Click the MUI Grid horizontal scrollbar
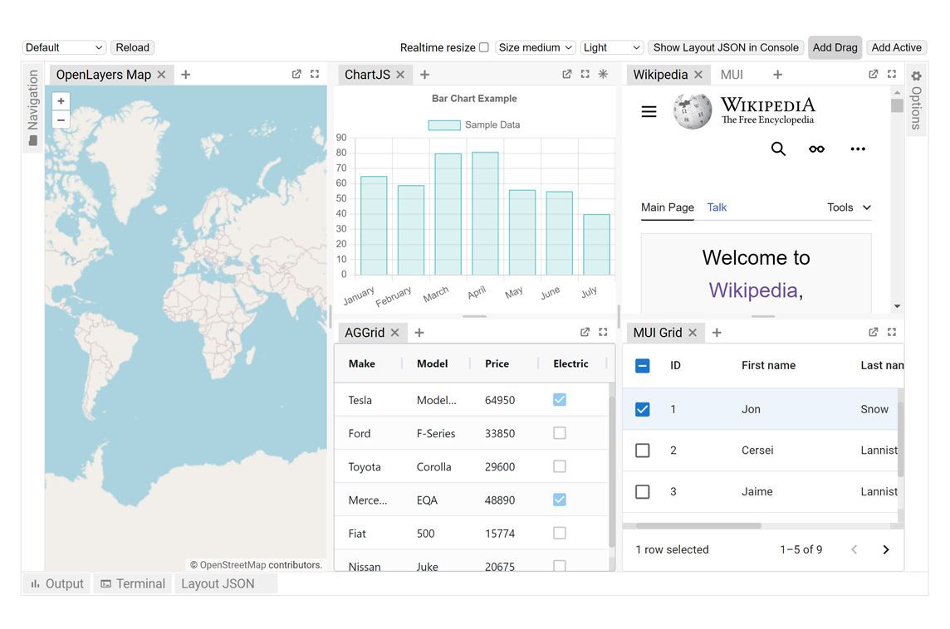 point(698,525)
